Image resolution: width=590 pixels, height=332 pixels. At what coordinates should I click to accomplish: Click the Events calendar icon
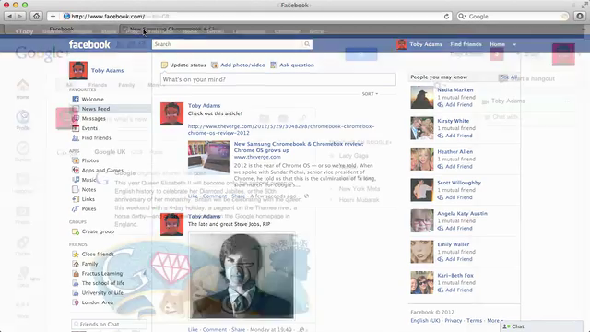76,128
